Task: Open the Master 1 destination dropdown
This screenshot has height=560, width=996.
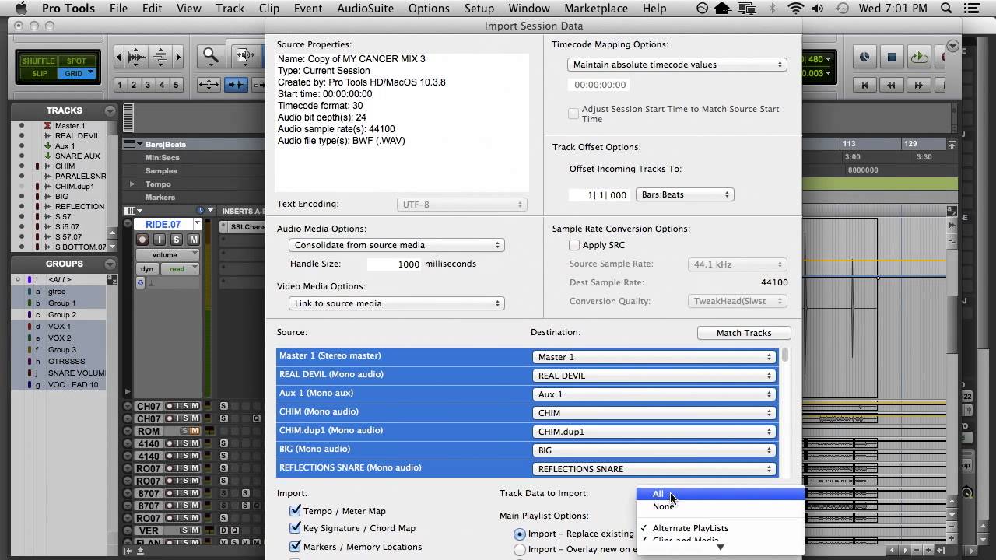Action: (654, 357)
